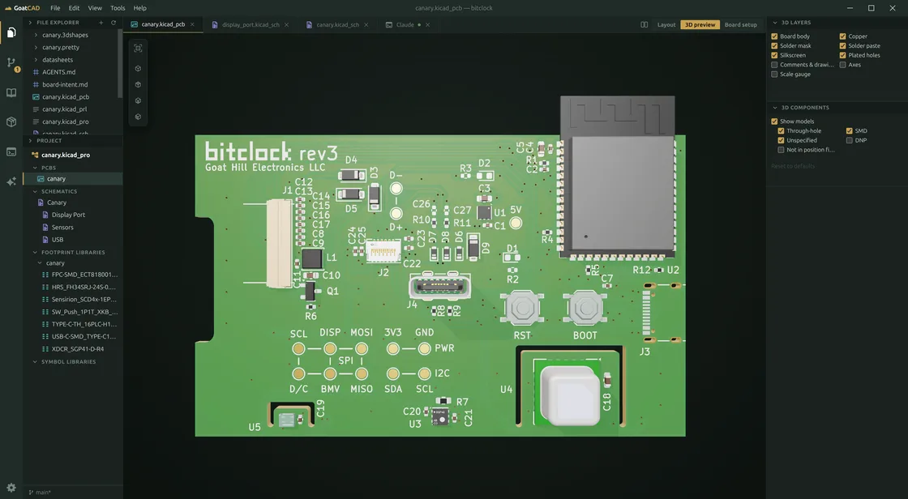908x499 pixels.
Task: Enable the DNP checkbox
Action: [849, 140]
